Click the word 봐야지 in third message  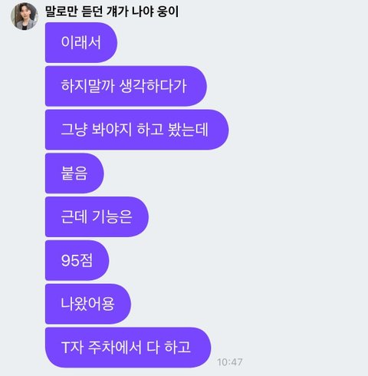(x=112, y=130)
